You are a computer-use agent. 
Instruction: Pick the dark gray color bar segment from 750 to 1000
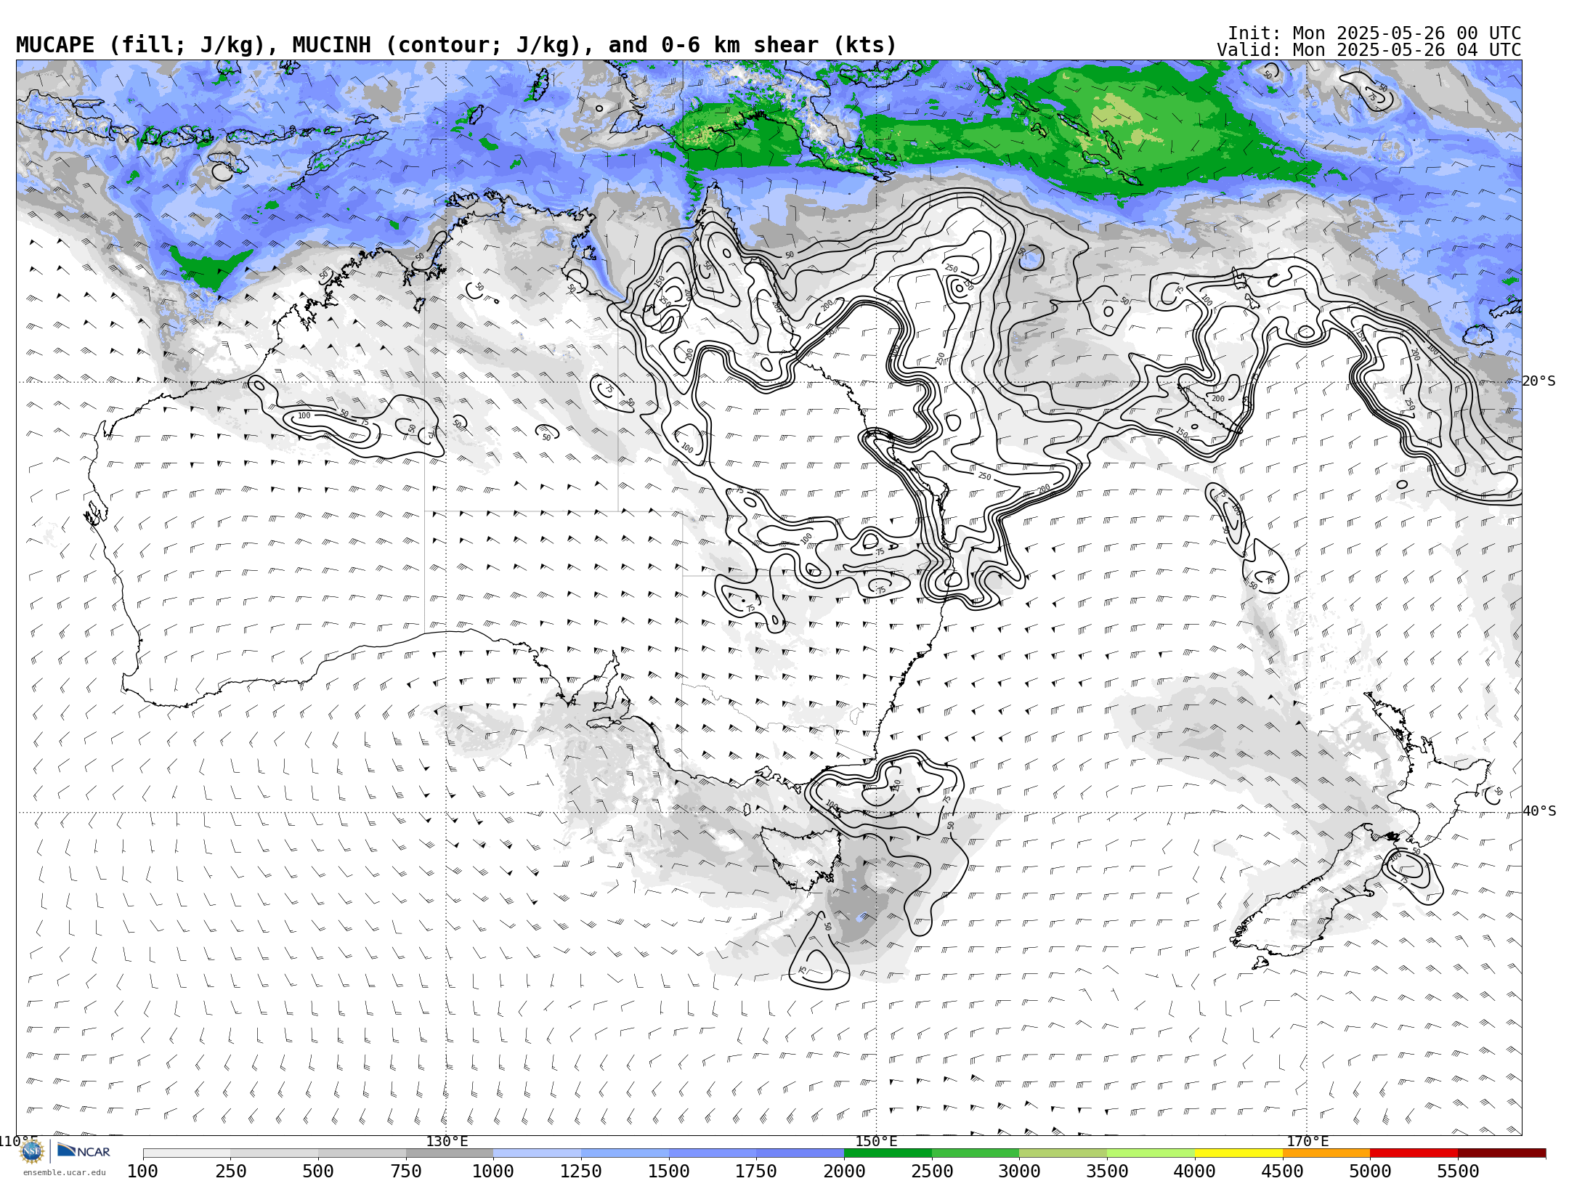click(450, 1153)
